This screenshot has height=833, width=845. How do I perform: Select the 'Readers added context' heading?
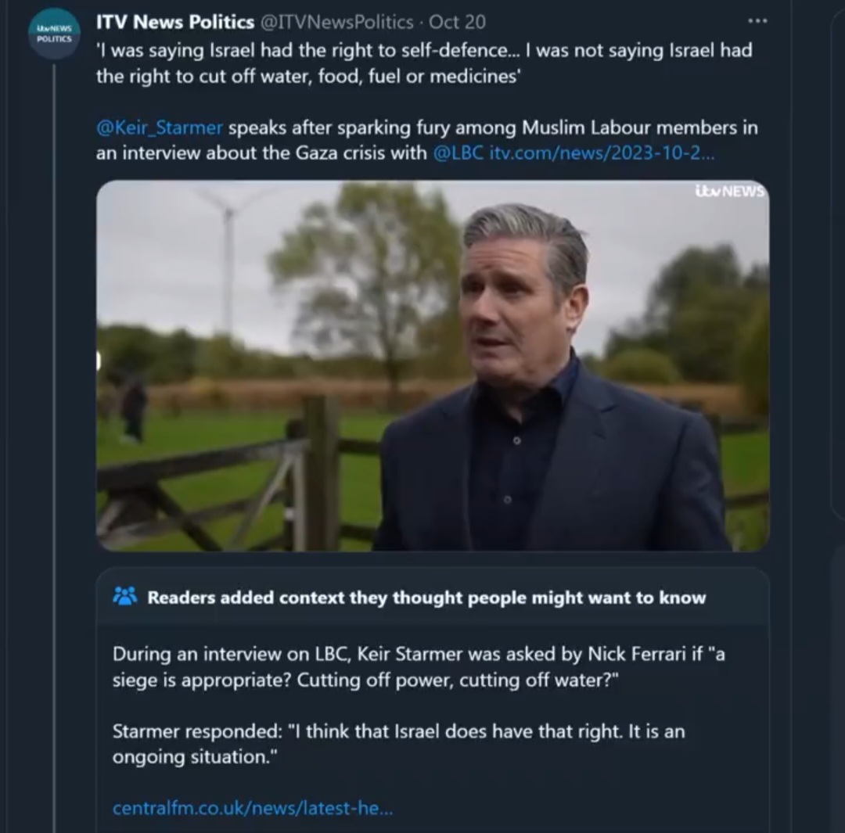426,598
